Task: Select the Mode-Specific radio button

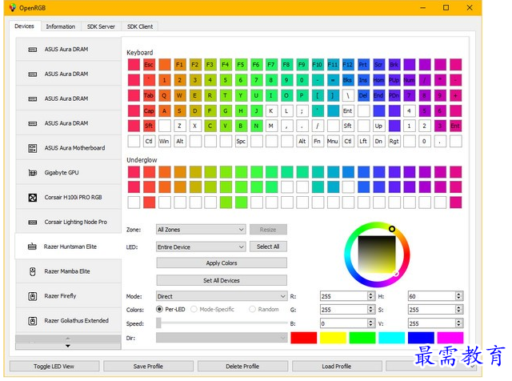Action: (194, 309)
